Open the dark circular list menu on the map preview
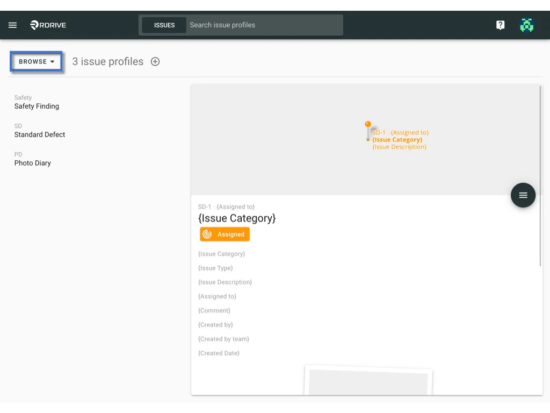 (523, 195)
